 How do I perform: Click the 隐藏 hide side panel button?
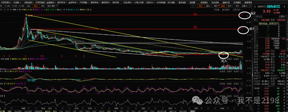245,6
